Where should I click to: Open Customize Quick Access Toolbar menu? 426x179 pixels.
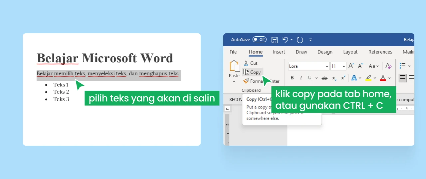point(311,40)
